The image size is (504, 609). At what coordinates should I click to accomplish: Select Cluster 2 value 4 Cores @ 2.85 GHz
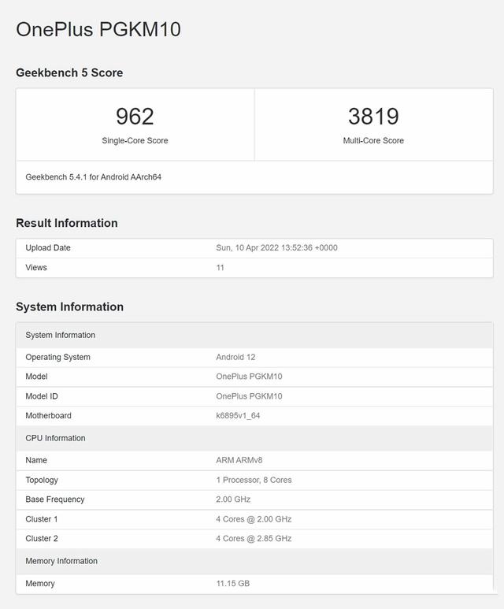coord(254,539)
